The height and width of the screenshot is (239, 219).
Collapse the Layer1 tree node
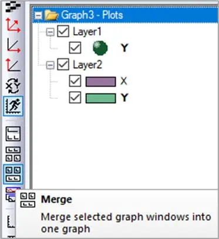pos(50,32)
